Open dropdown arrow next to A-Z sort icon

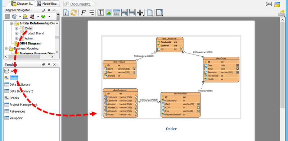38,17
